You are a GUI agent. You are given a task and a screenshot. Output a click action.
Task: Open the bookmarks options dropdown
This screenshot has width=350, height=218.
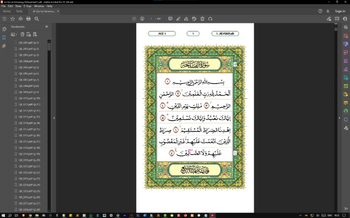tap(14, 34)
